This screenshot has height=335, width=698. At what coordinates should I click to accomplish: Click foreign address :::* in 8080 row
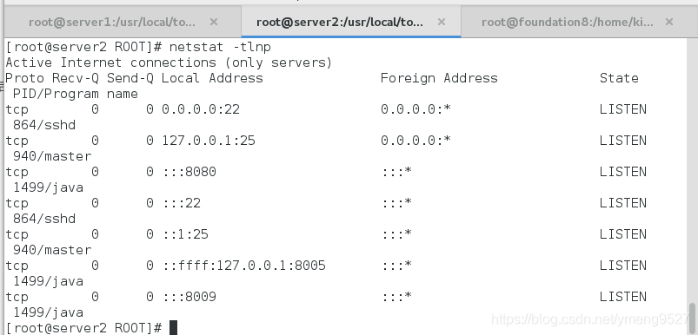pos(396,172)
